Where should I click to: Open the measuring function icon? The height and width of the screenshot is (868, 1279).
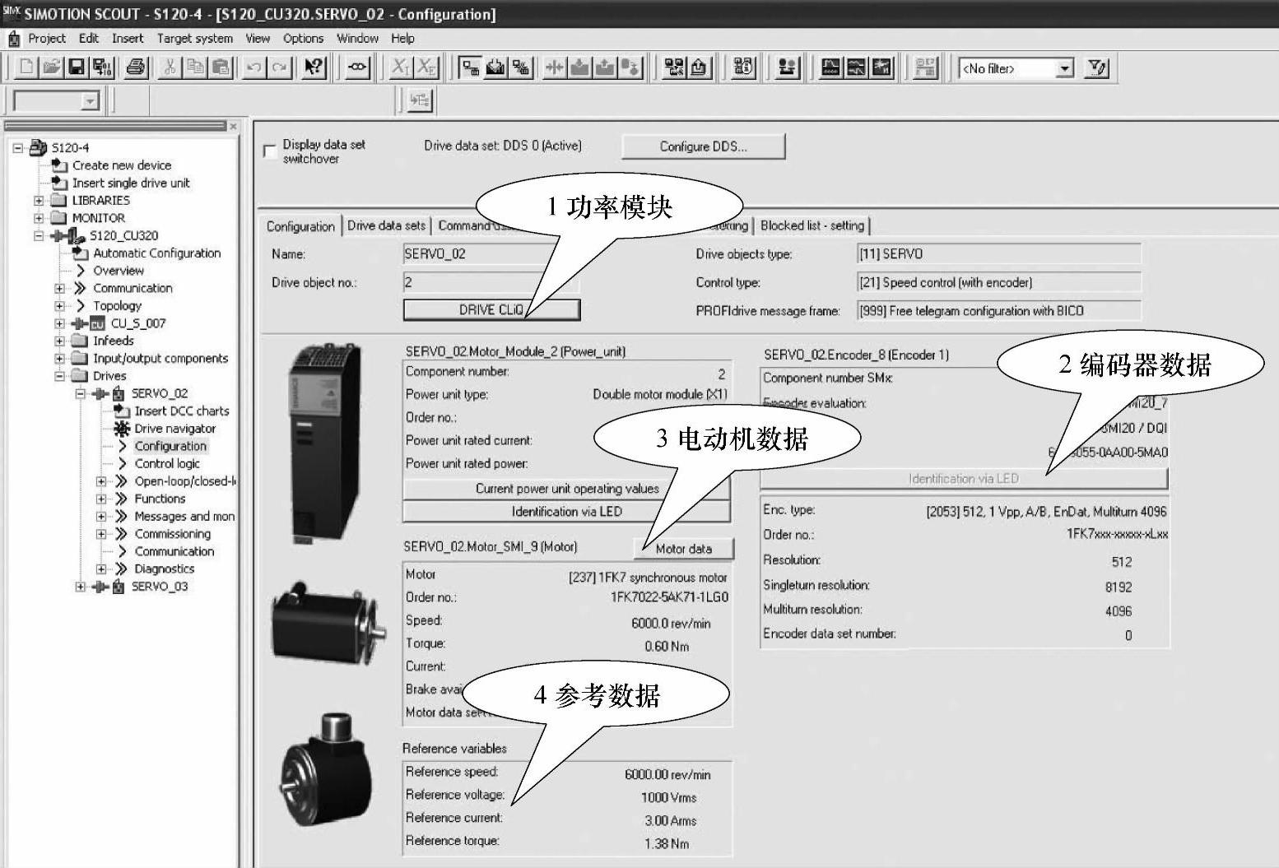(882, 67)
